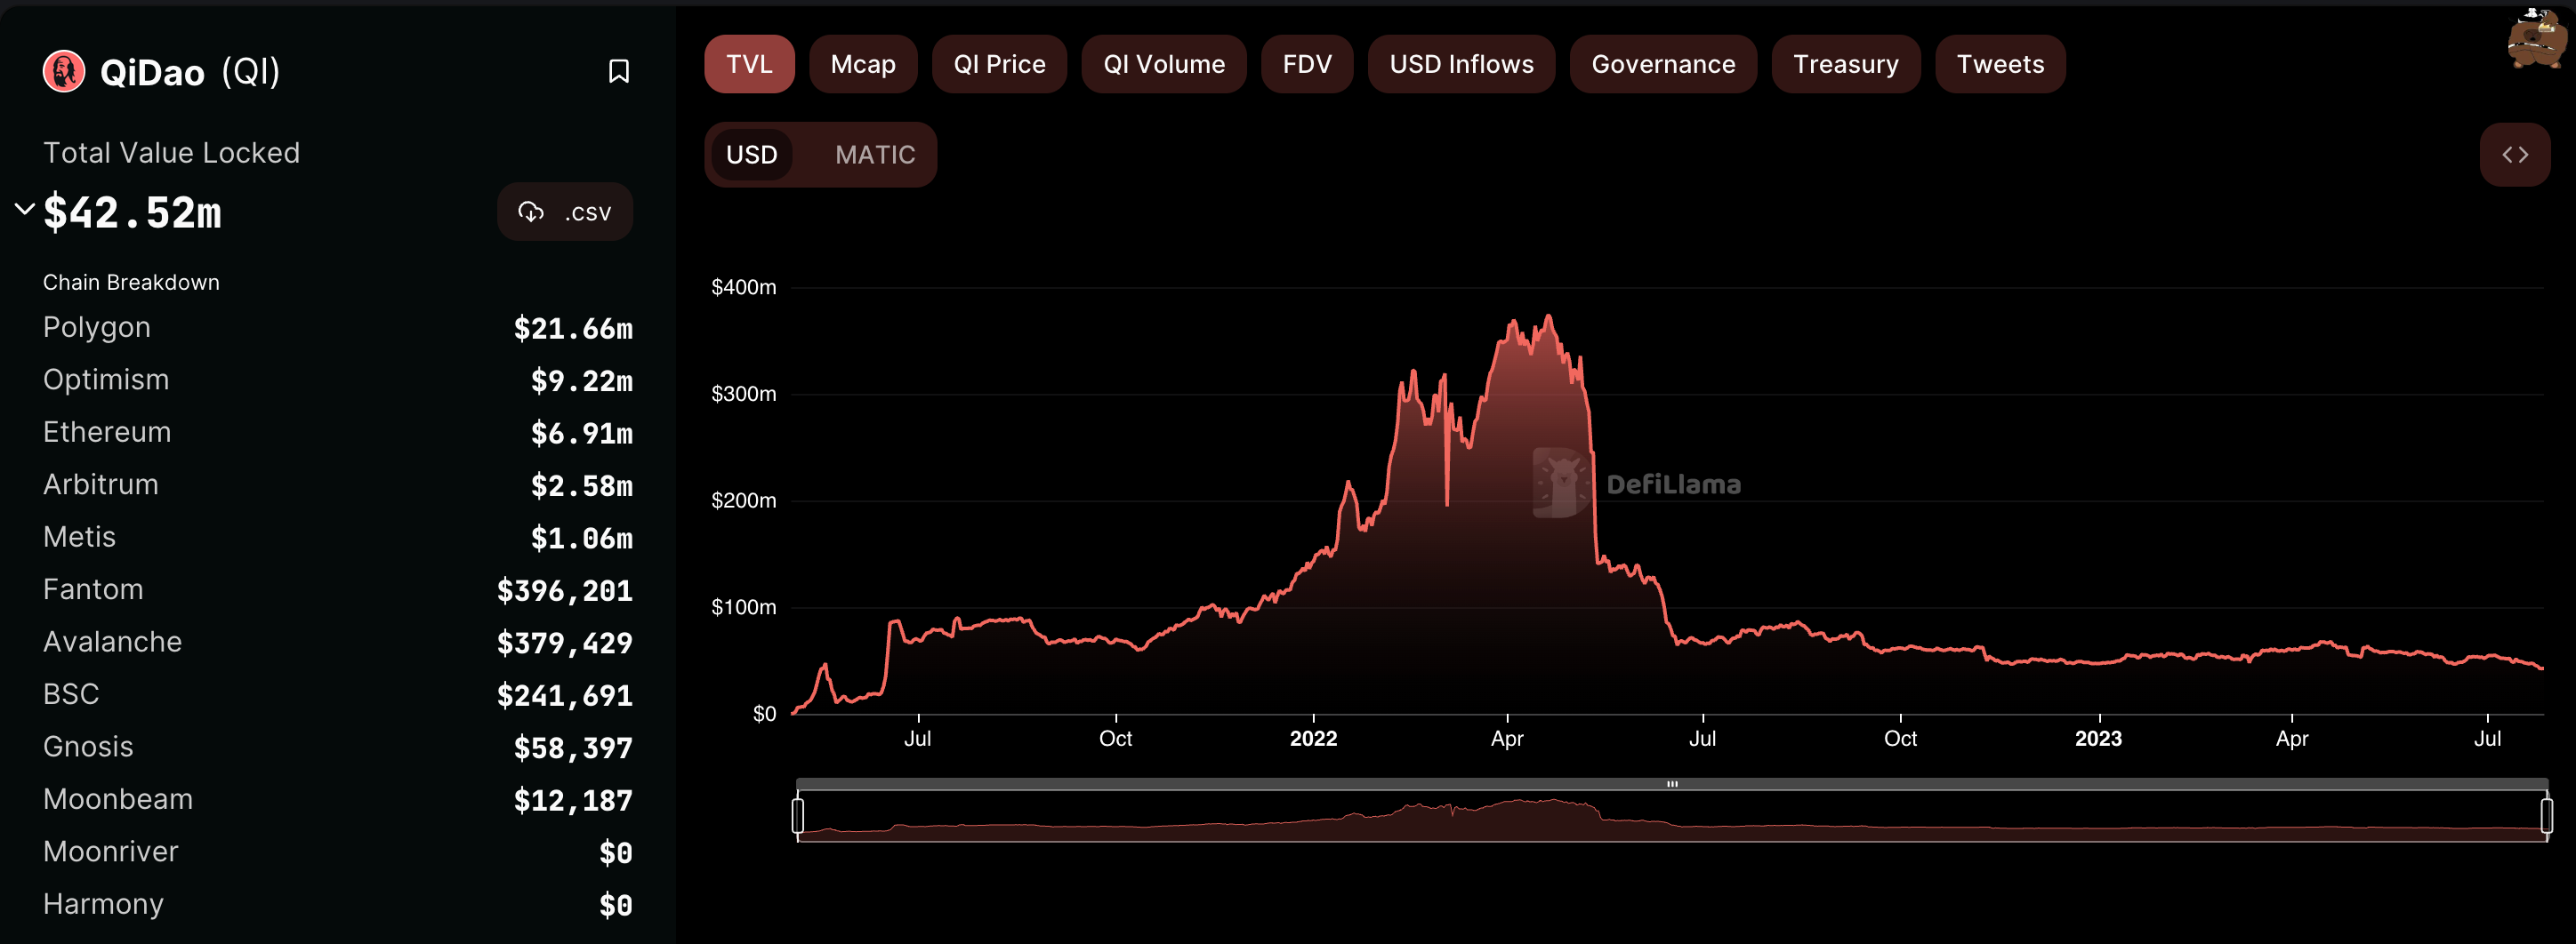The height and width of the screenshot is (944, 2576).
Task: Select the BSC chain row
Action: (338, 694)
